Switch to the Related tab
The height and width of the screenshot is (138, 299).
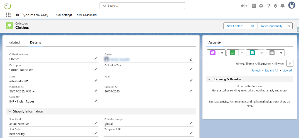click(14, 42)
